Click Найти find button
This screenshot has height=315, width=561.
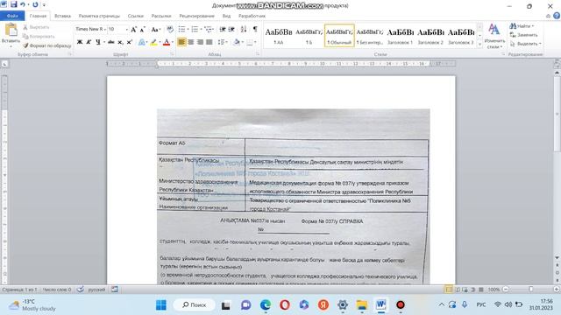(x=522, y=26)
